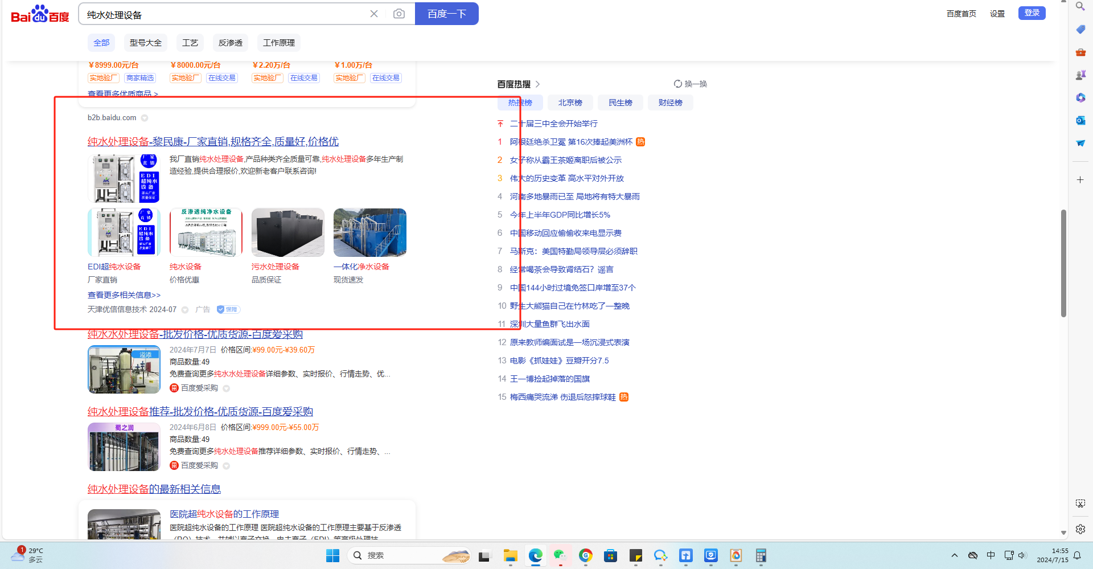
Task: Open the Edge sidebar Search icon
Action: pyautogui.click(x=1080, y=6)
